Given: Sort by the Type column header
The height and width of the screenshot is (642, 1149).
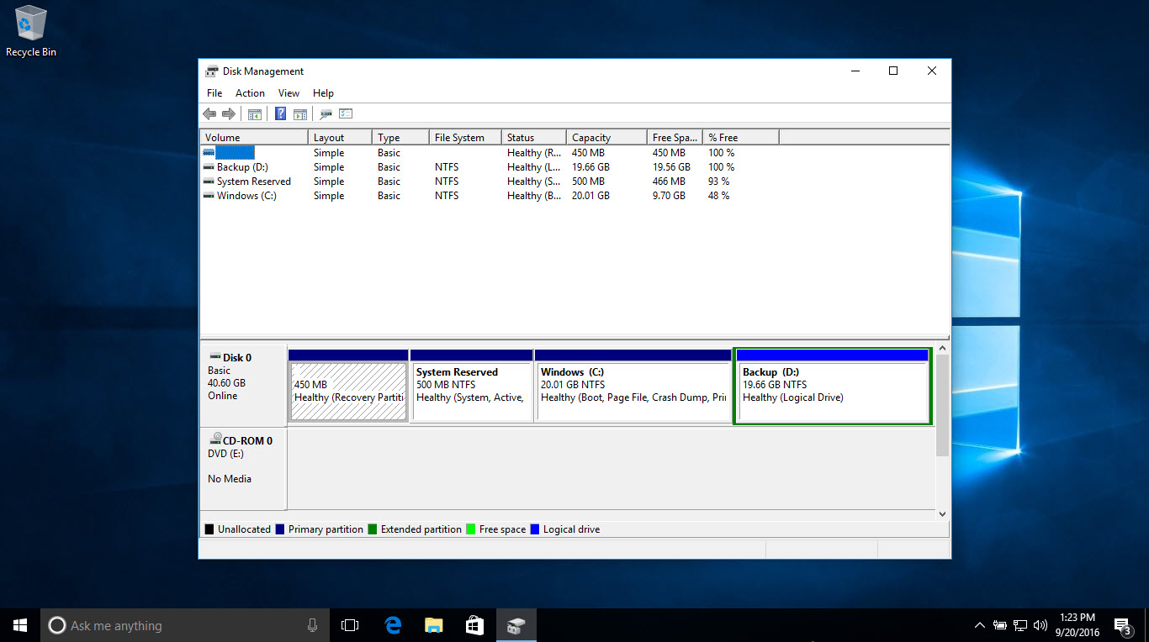Looking at the screenshot, I should point(400,137).
